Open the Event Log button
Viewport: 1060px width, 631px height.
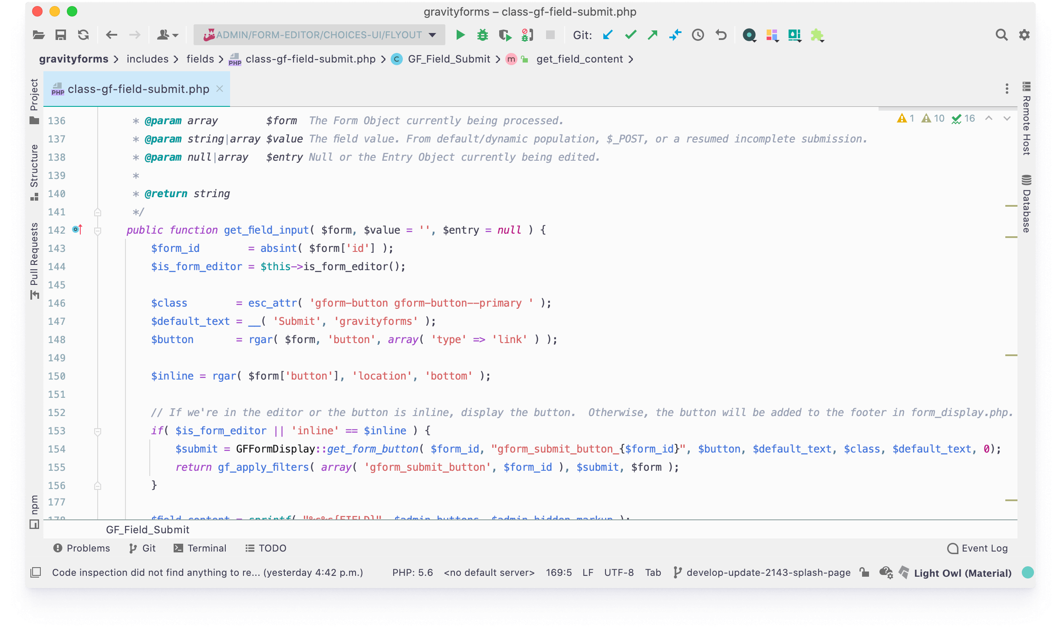coord(978,548)
